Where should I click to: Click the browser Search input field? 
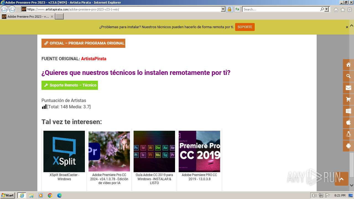[281, 9]
